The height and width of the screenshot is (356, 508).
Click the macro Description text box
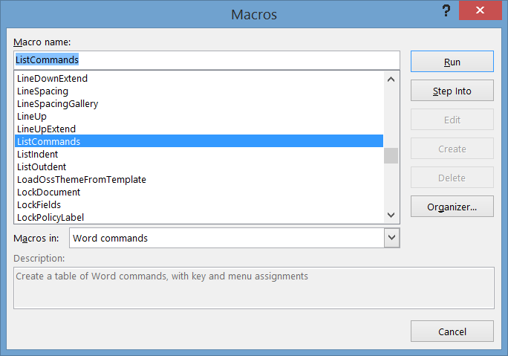click(254, 288)
